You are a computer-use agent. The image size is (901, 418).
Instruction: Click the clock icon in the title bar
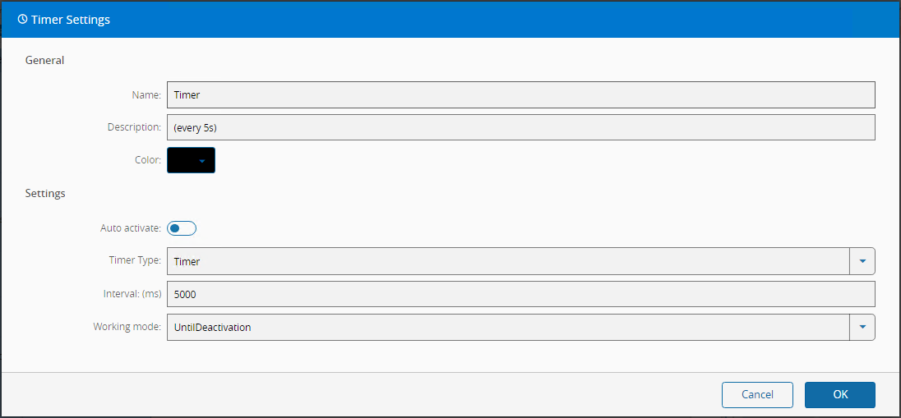[x=22, y=20]
